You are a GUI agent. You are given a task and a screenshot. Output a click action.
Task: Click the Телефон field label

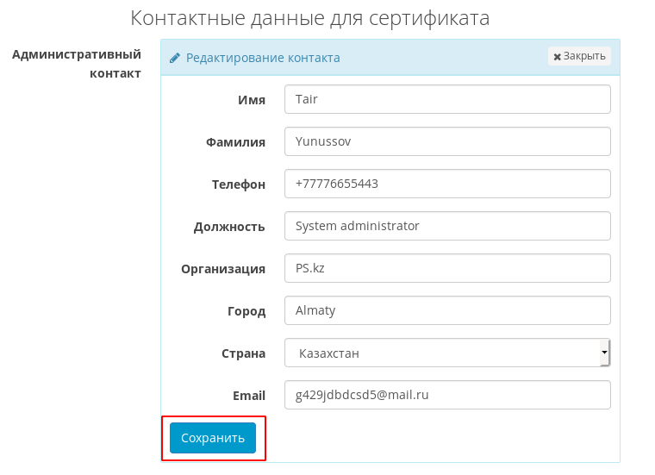(x=239, y=184)
